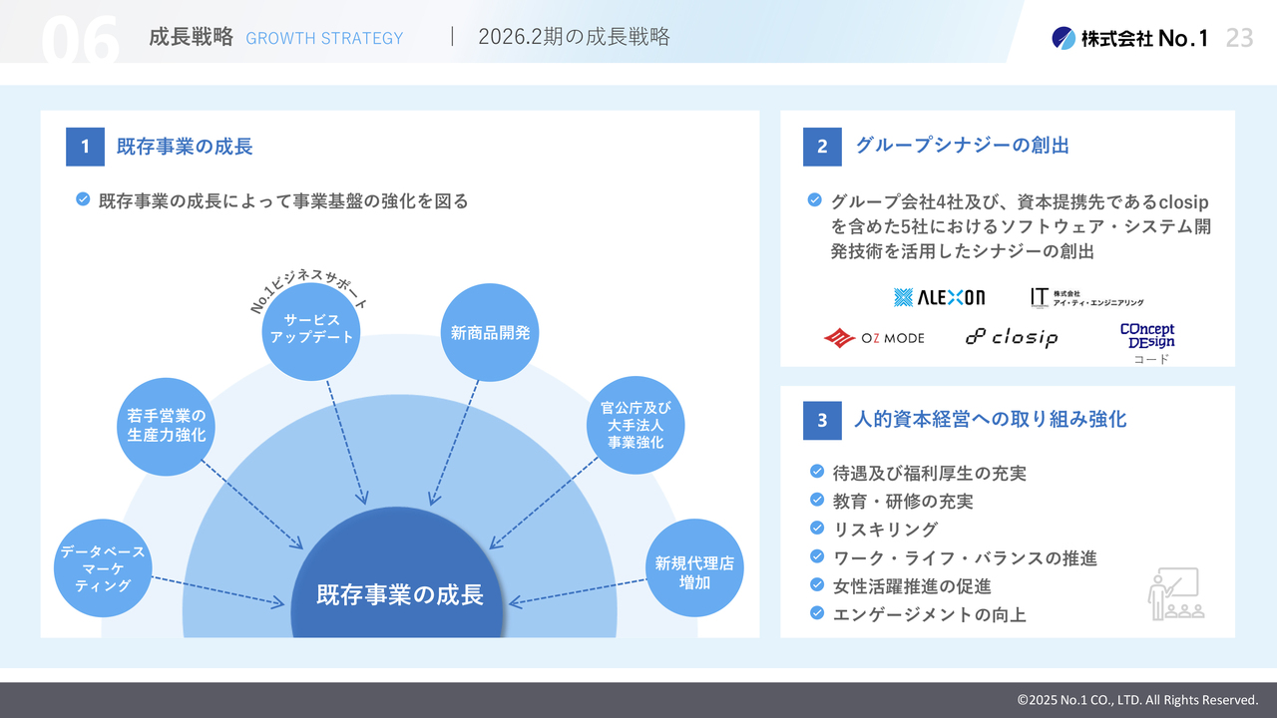Select the データベースマーケティング circle

pyautogui.click(x=103, y=568)
